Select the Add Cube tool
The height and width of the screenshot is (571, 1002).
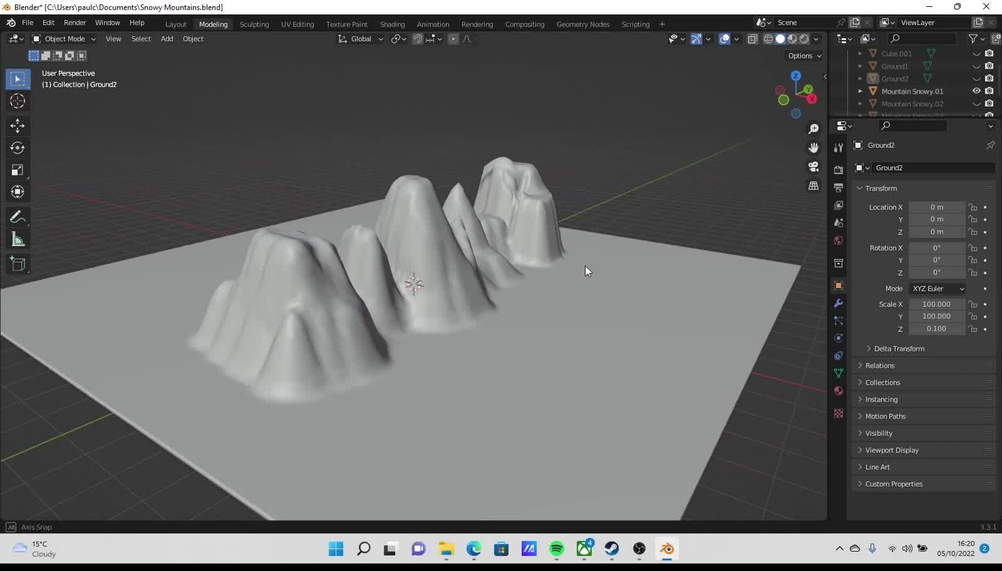pos(18,264)
